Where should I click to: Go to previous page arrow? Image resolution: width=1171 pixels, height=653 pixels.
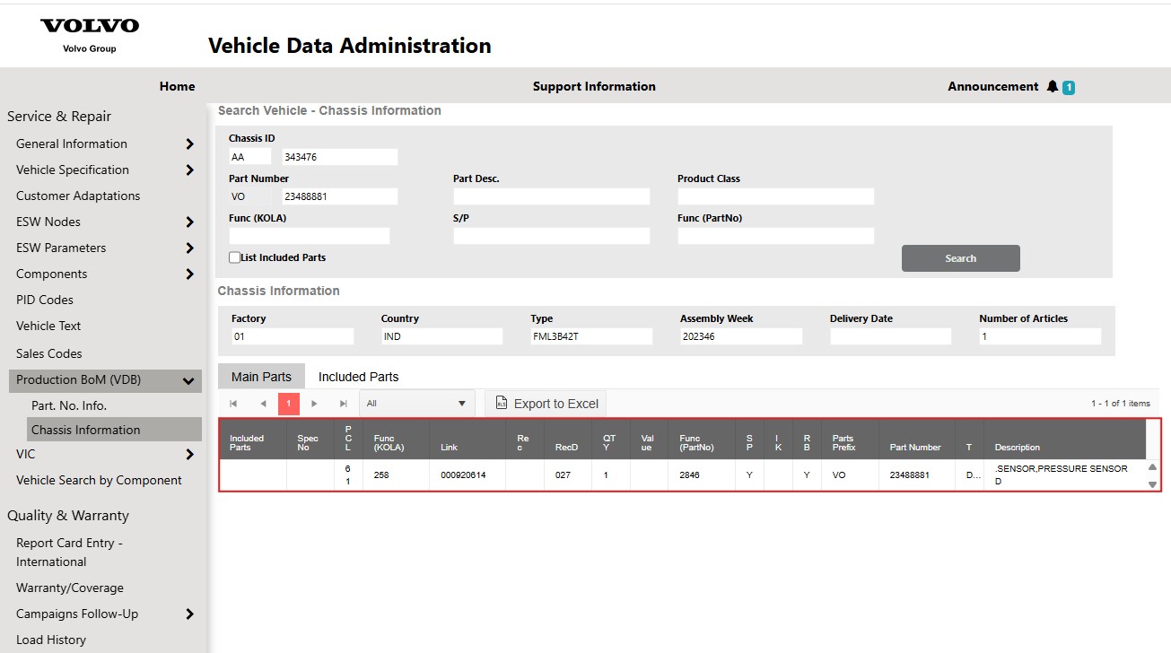[x=263, y=404]
